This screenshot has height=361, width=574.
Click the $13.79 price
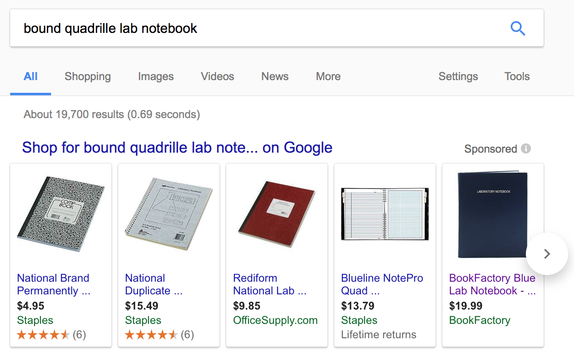tap(358, 306)
